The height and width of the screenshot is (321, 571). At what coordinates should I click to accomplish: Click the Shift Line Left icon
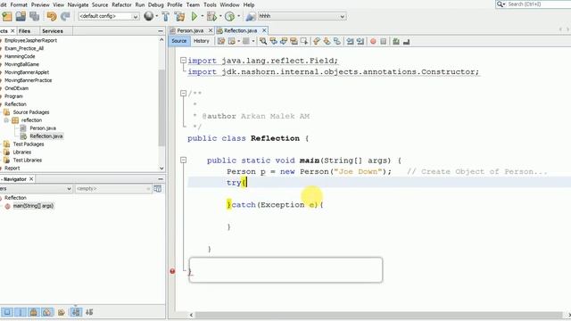point(350,42)
